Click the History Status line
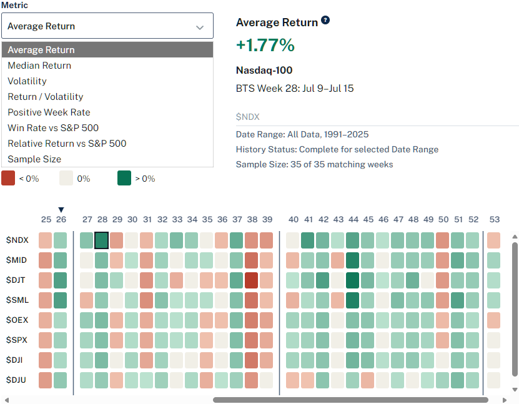 (337, 150)
